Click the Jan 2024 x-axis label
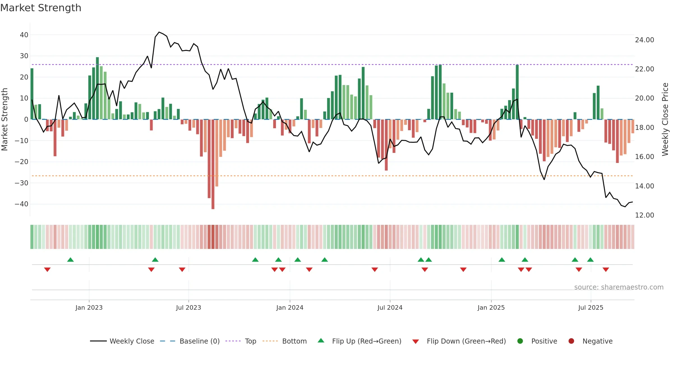Image resolution: width=673 pixels, height=378 pixels. click(x=290, y=308)
